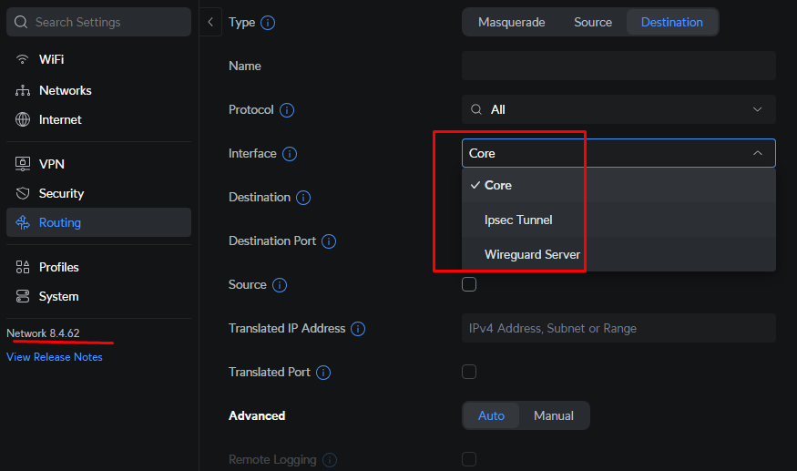Screen dimensions: 797x471
Task: Click the Security shield icon in sidebar
Action: tap(23, 193)
